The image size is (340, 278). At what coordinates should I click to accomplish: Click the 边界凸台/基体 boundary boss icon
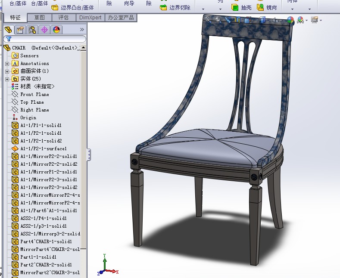coord(55,8)
